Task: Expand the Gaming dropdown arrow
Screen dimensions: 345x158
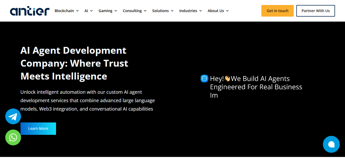Action: (x=116, y=11)
